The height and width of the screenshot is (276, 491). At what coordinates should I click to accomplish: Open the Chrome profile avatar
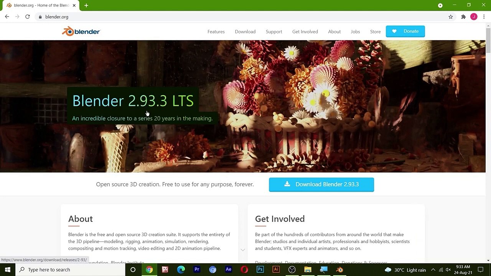[x=474, y=17]
